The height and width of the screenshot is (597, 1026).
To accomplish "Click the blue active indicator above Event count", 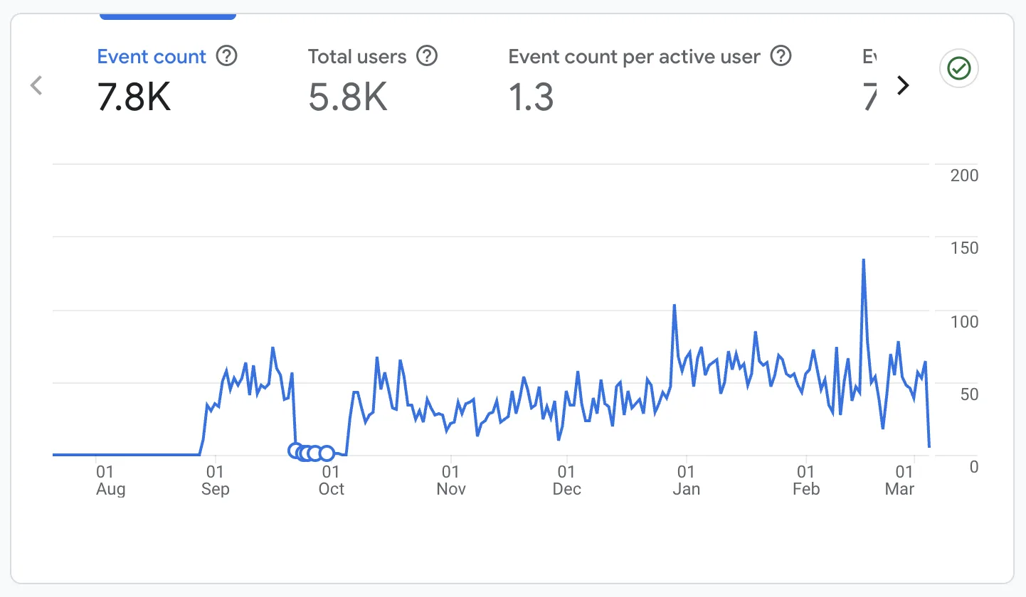I will coord(168,16).
